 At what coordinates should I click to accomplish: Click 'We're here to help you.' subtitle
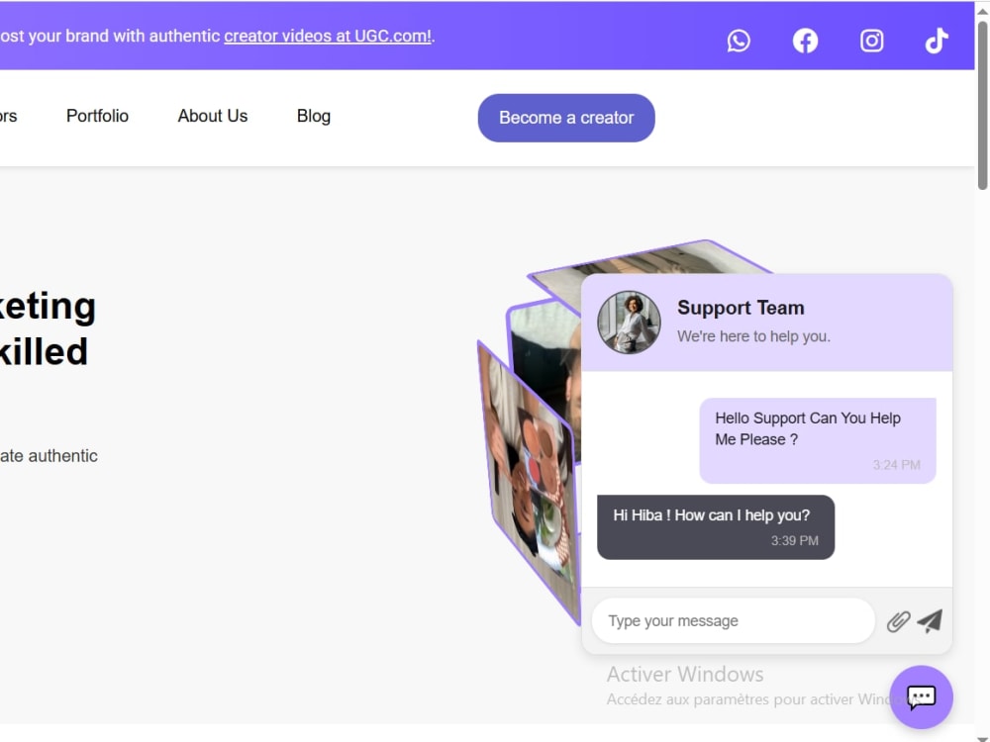pos(753,336)
